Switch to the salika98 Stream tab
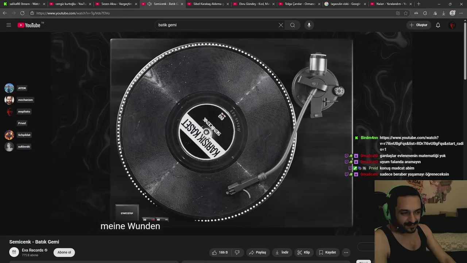The width and height of the screenshot is (467, 263). point(24,4)
